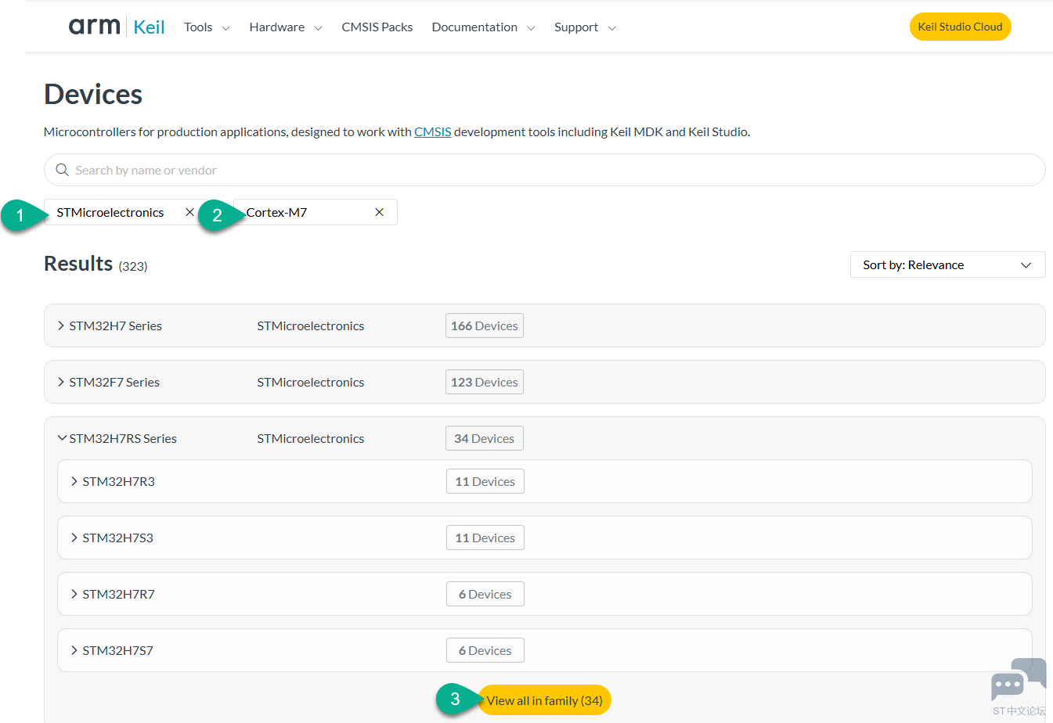The image size is (1053, 723).
Task: Expand the STM32H7S7 subfamily
Action: coord(74,650)
